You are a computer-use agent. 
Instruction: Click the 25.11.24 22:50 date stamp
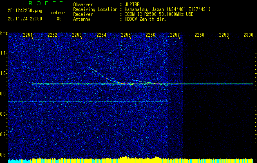pos(24,18)
